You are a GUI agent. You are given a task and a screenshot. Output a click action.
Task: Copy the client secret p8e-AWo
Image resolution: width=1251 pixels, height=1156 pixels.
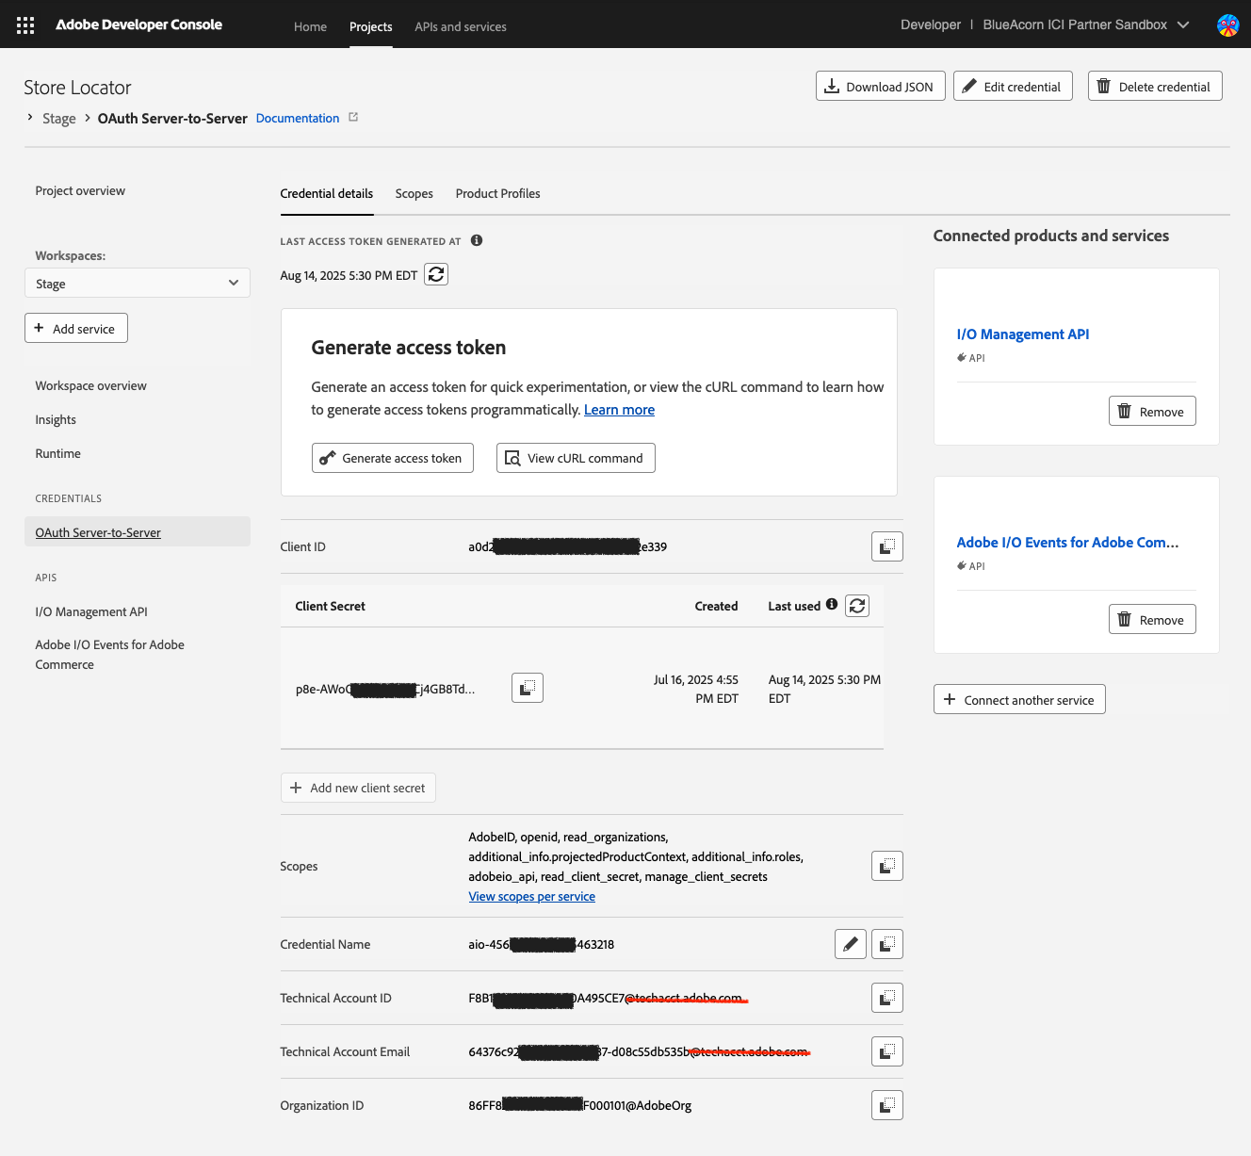(528, 688)
